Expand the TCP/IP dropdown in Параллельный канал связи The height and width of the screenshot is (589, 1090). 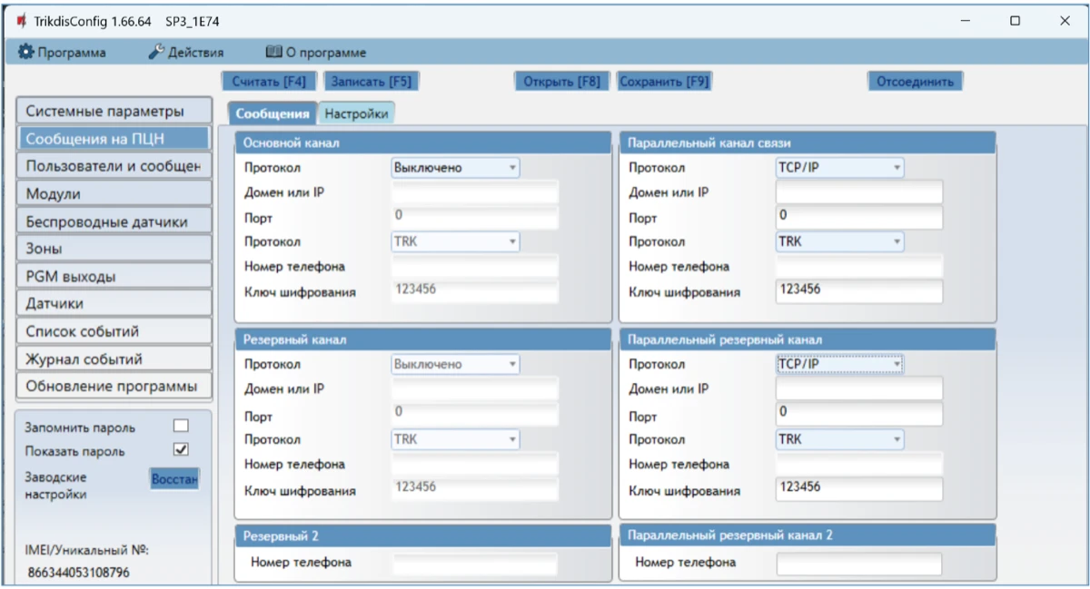click(839, 168)
